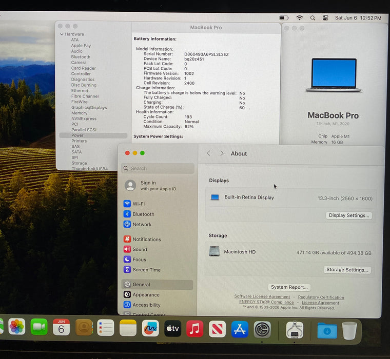390x359 pixels.
Task: Select Power in System Information sidebar
Action: pyautogui.click(x=93, y=135)
